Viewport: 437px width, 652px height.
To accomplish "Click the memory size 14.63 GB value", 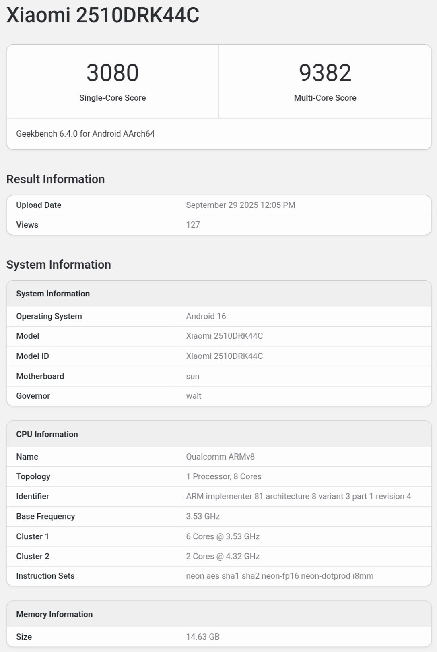I will pos(202,637).
